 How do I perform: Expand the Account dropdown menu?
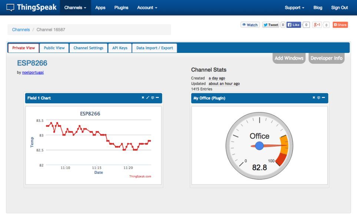point(147,7)
